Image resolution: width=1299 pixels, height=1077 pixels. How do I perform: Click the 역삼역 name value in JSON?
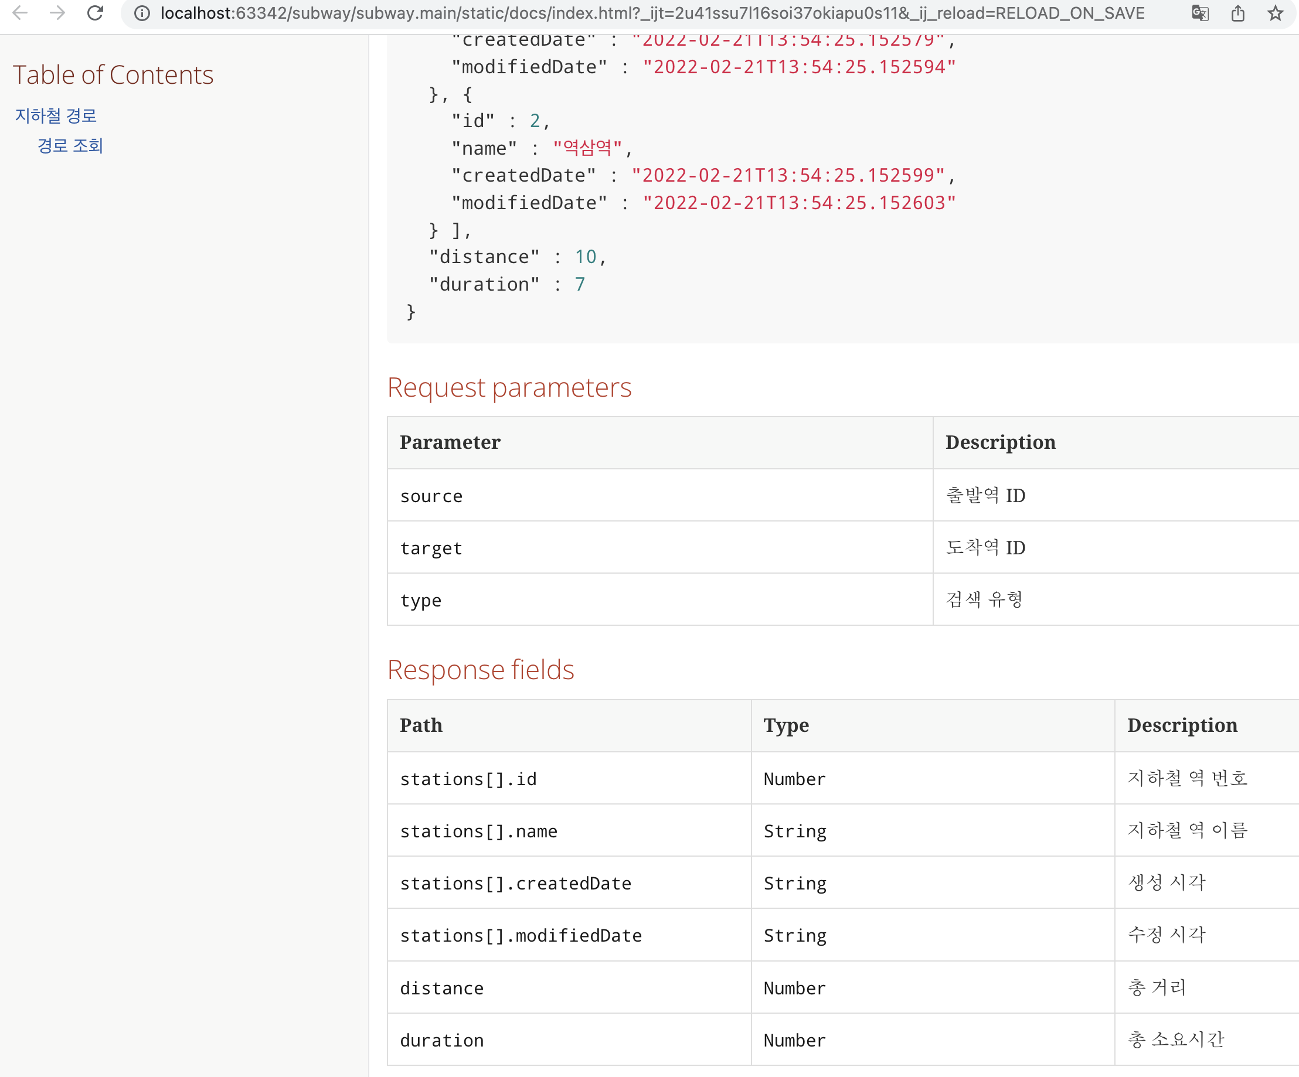pos(586,148)
